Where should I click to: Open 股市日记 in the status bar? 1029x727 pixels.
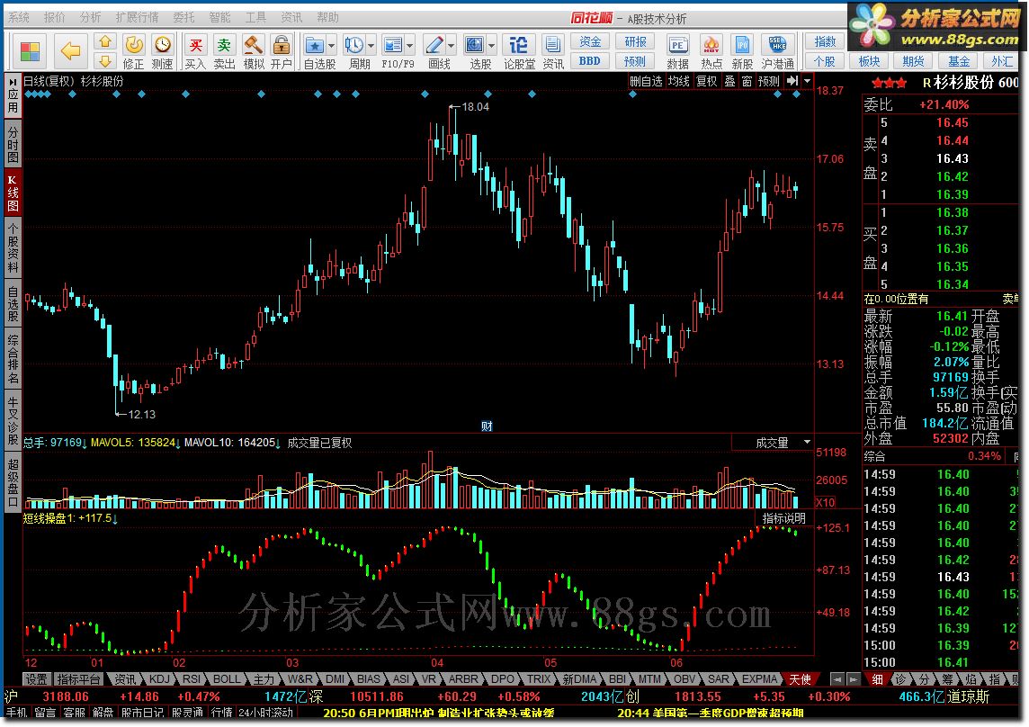click(x=142, y=713)
